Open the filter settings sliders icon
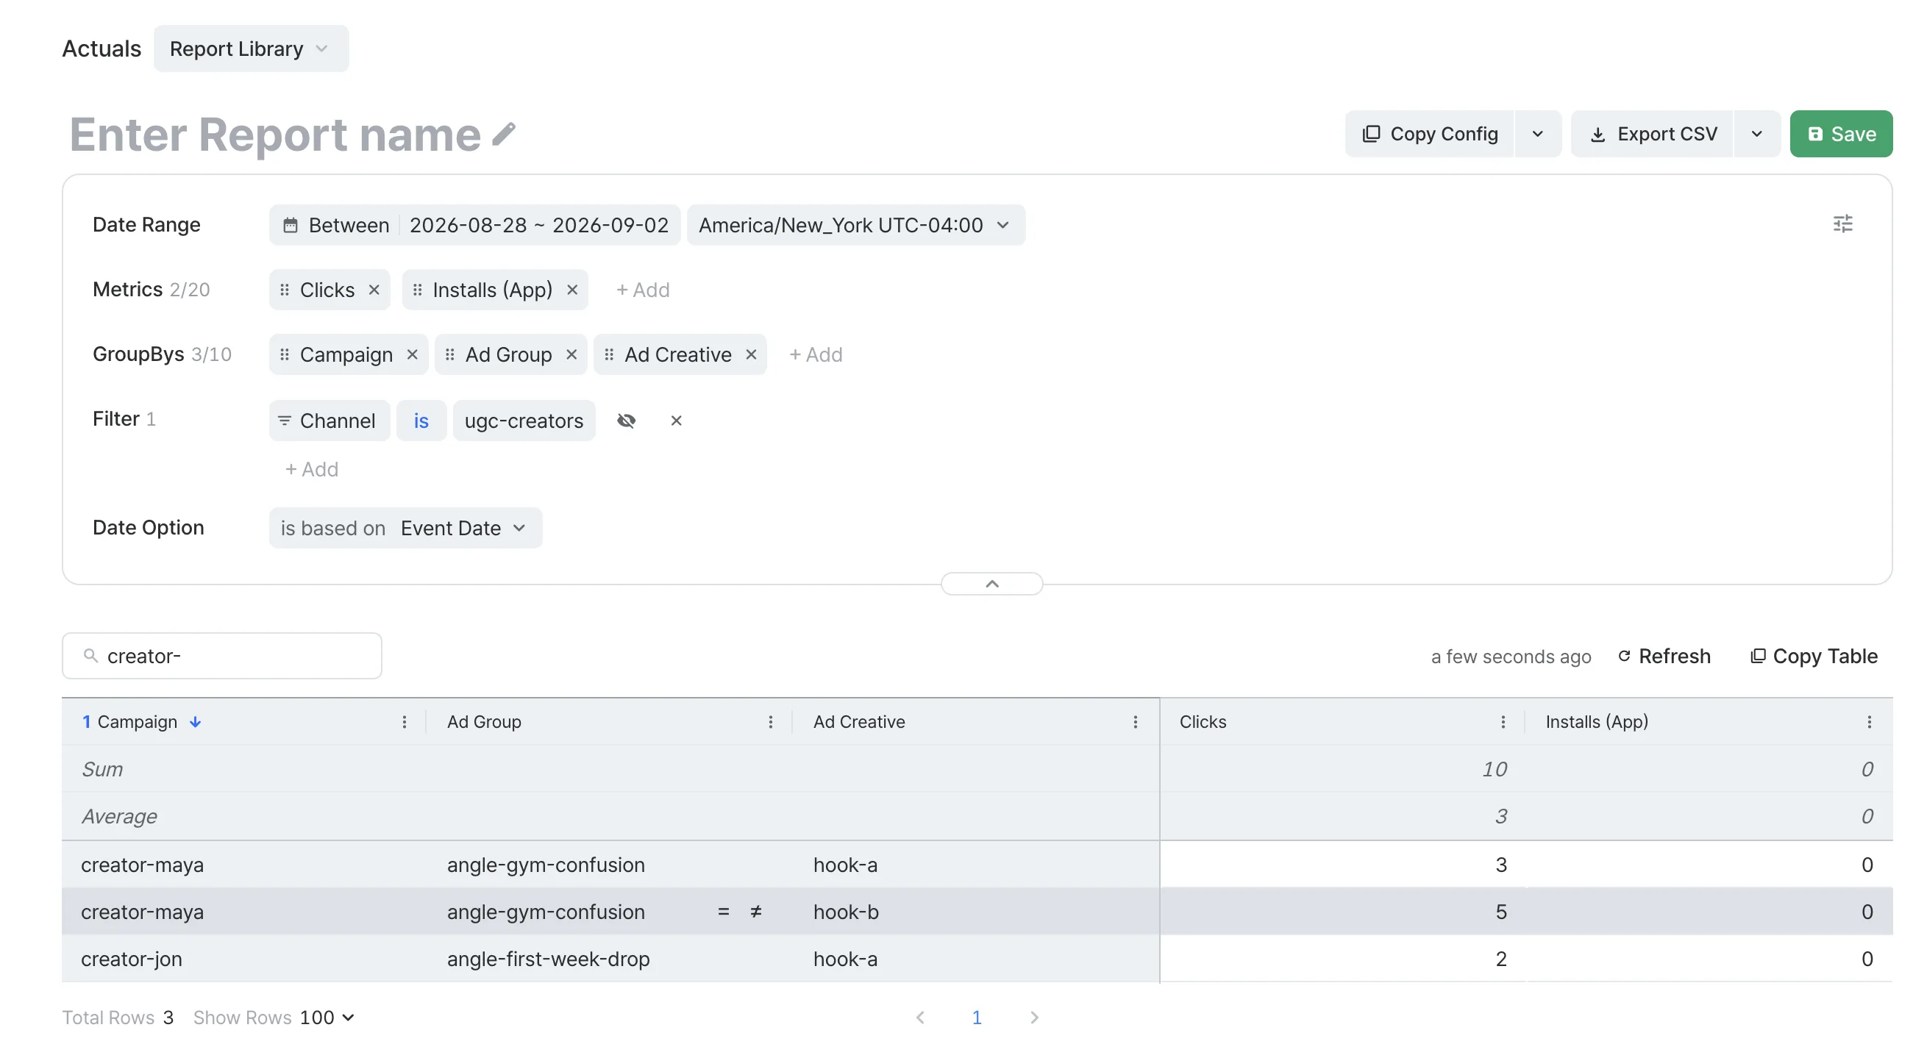The width and height of the screenshot is (1927, 1044). coord(1842,224)
